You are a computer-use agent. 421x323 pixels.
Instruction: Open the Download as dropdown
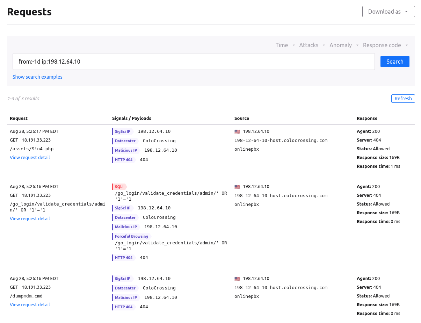tap(389, 12)
